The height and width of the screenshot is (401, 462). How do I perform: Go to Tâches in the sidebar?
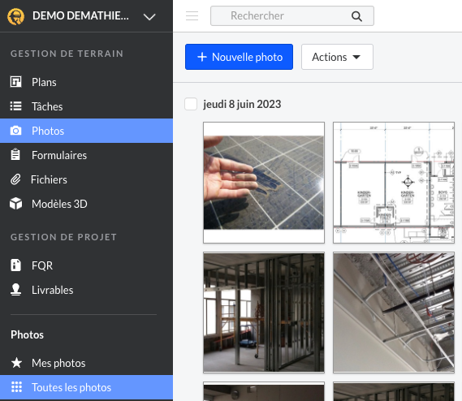pos(86,106)
